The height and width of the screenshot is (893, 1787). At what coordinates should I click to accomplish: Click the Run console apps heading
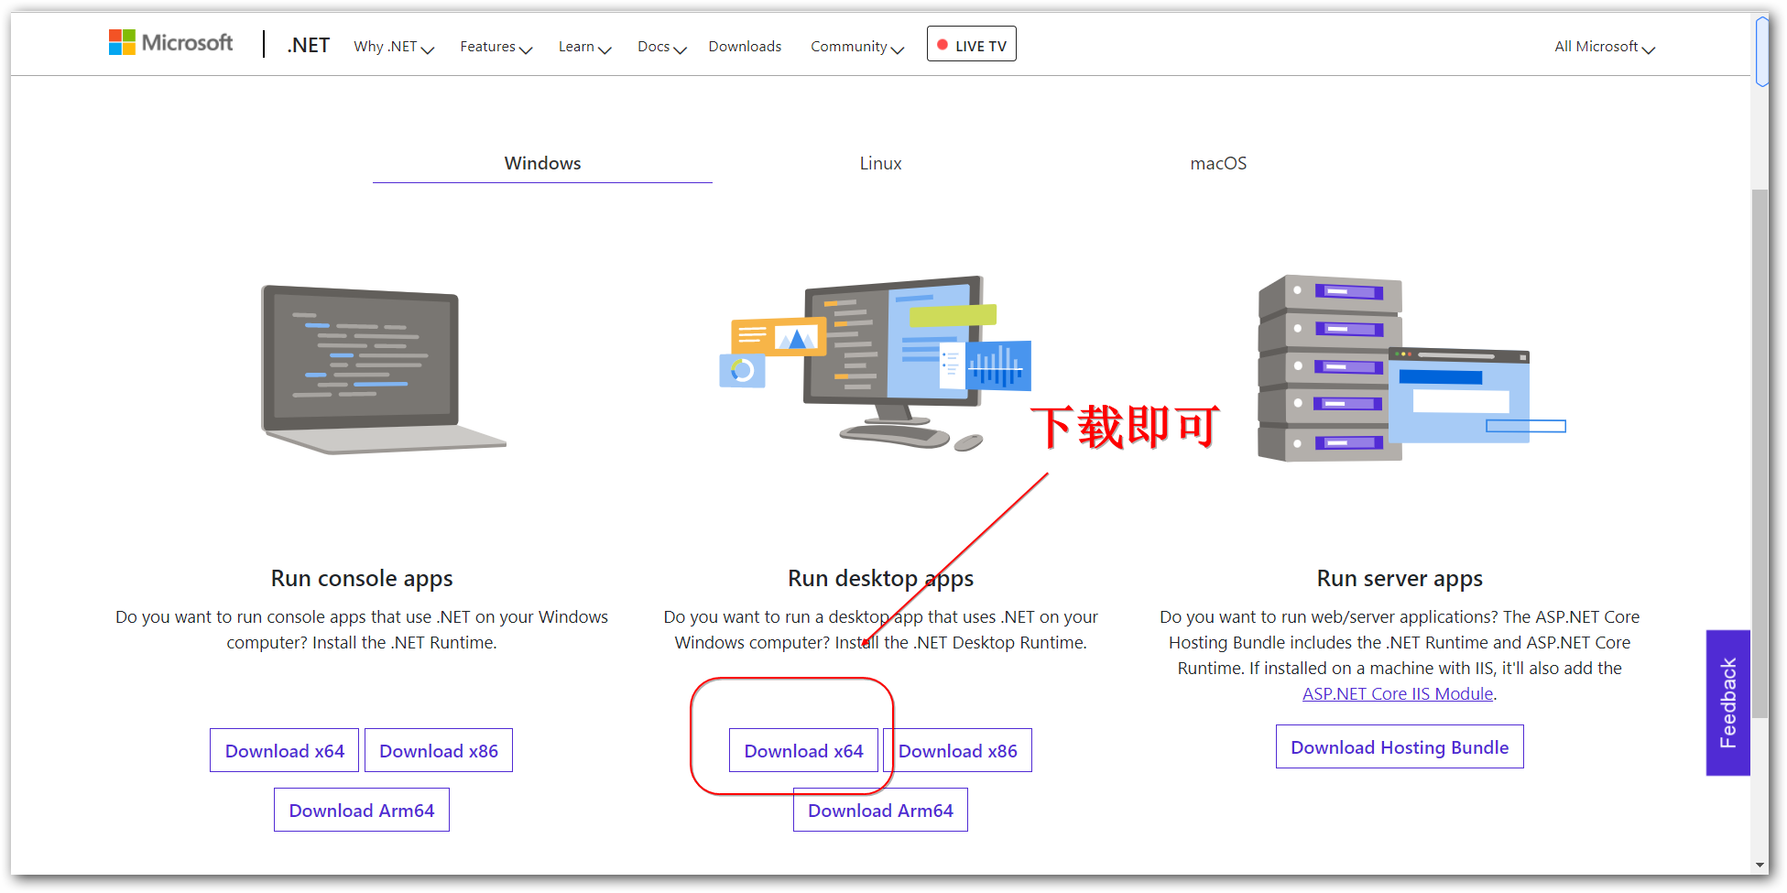362,578
